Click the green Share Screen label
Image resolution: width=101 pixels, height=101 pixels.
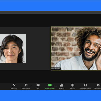click(50, 88)
